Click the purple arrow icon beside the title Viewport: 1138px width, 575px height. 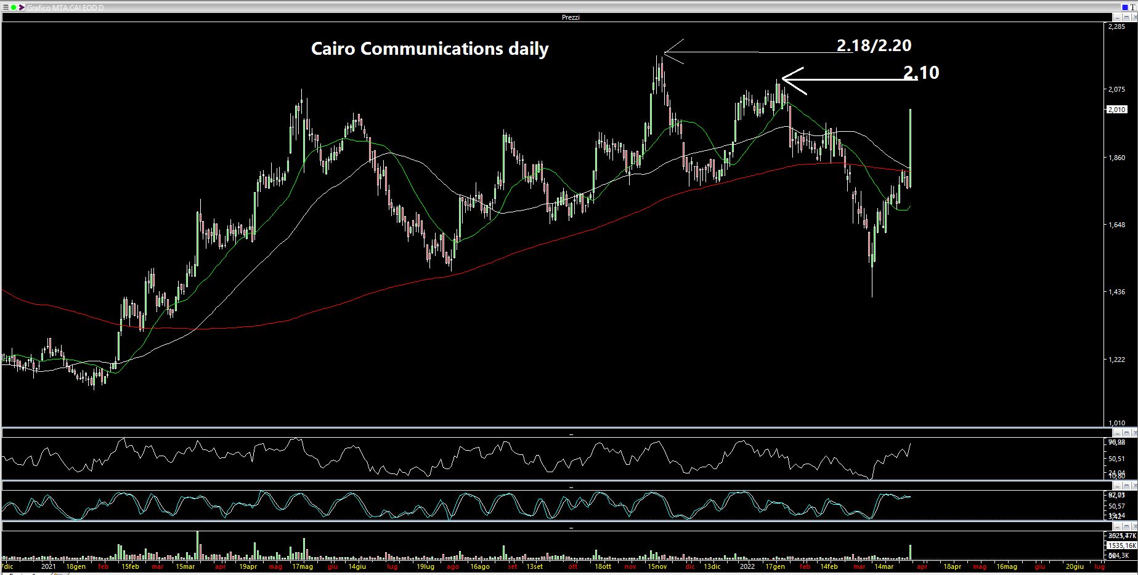coord(22,7)
